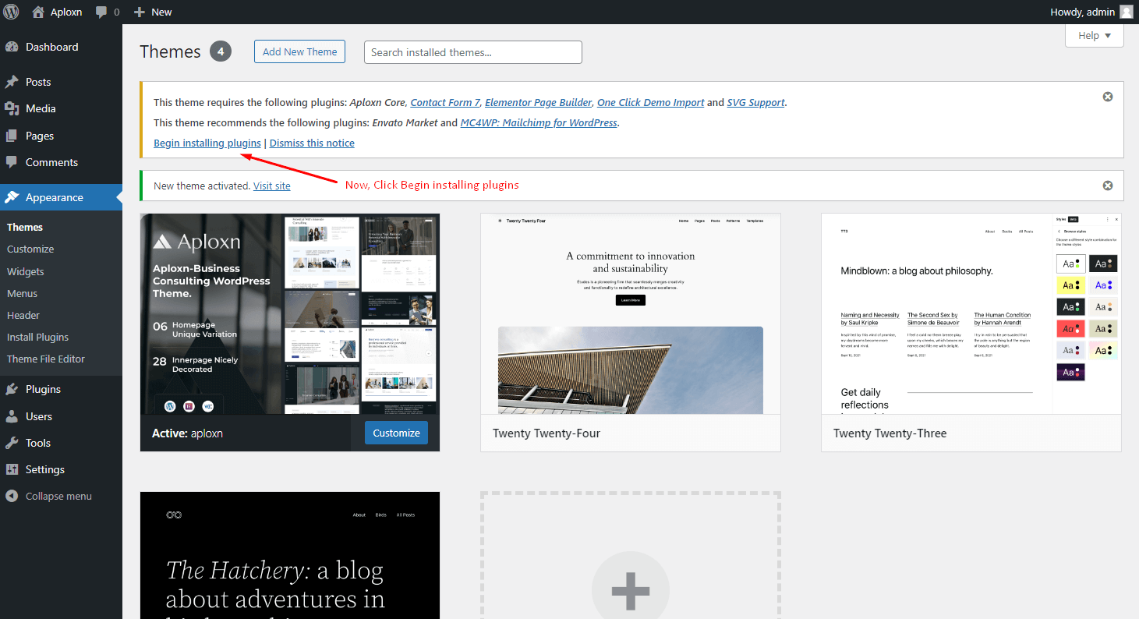The height and width of the screenshot is (619, 1139).
Task: Click the Twenty Twenty-Four theme name
Action: [547, 433]
